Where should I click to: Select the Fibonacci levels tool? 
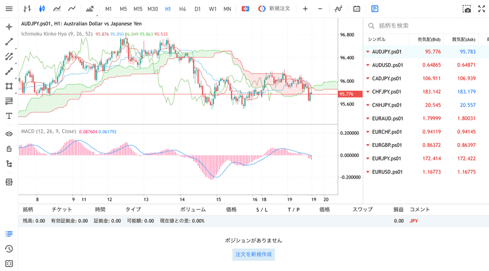click(9, 101)
